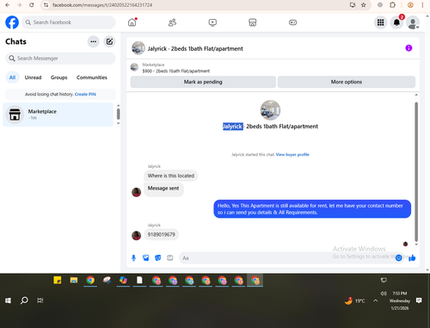Open the Notifications bell
Screen dimensions: 430x328
(396, 22)
